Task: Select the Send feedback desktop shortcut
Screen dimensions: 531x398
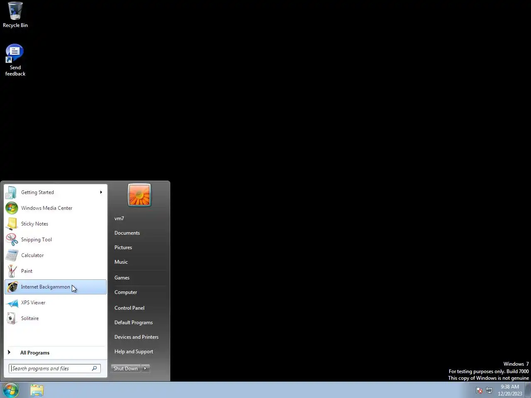Action: (15, 60)
